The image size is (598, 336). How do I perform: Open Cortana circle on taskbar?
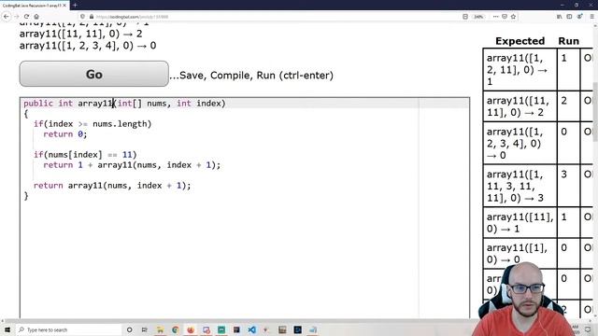[129, 329]
